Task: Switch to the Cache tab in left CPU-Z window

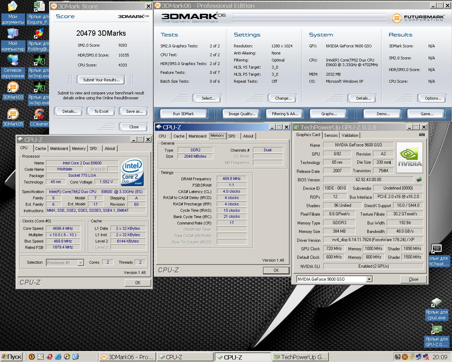Action: point(40,148)
